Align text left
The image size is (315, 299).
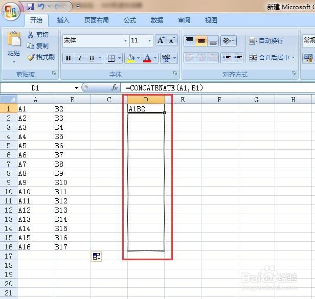click(189, 58)
